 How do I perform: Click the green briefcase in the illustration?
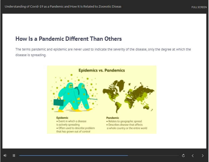[x=58, y=102]
